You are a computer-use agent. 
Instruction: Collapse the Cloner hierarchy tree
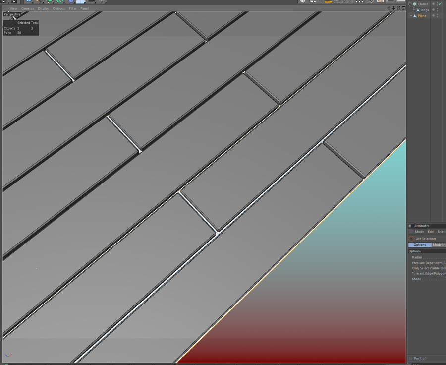pos(410,4)
